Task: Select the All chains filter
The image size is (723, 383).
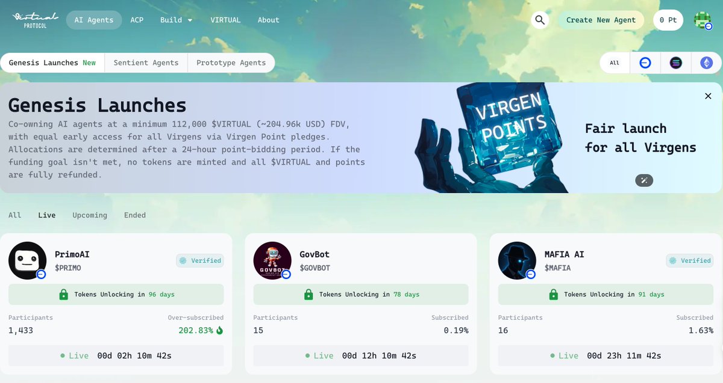Action: click(615, 63)
